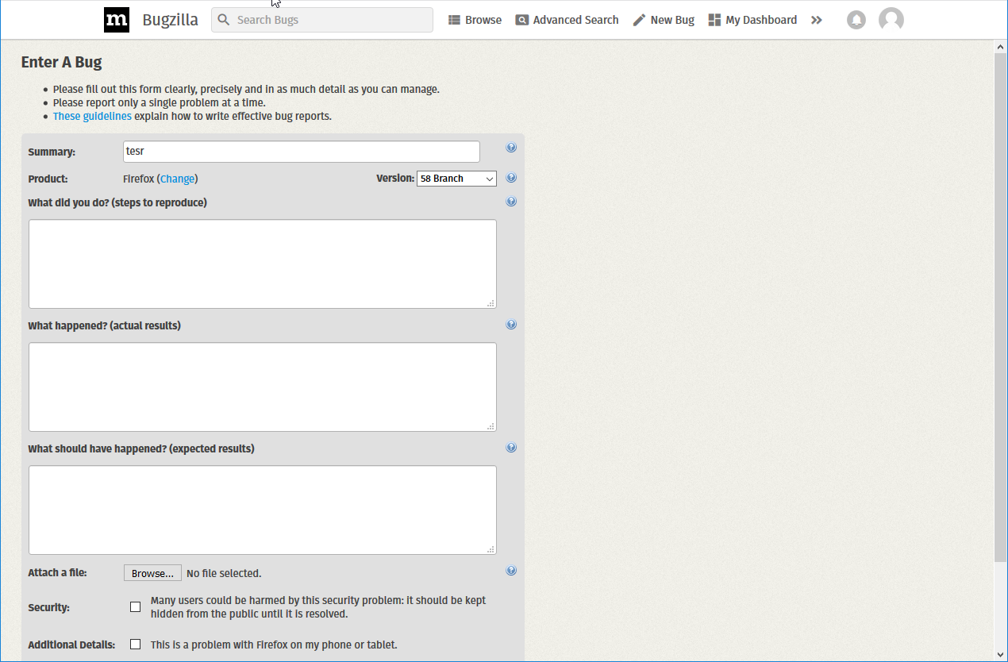
Task: Click help icon beside Attach a file
Action: click(x=511, y=571)
